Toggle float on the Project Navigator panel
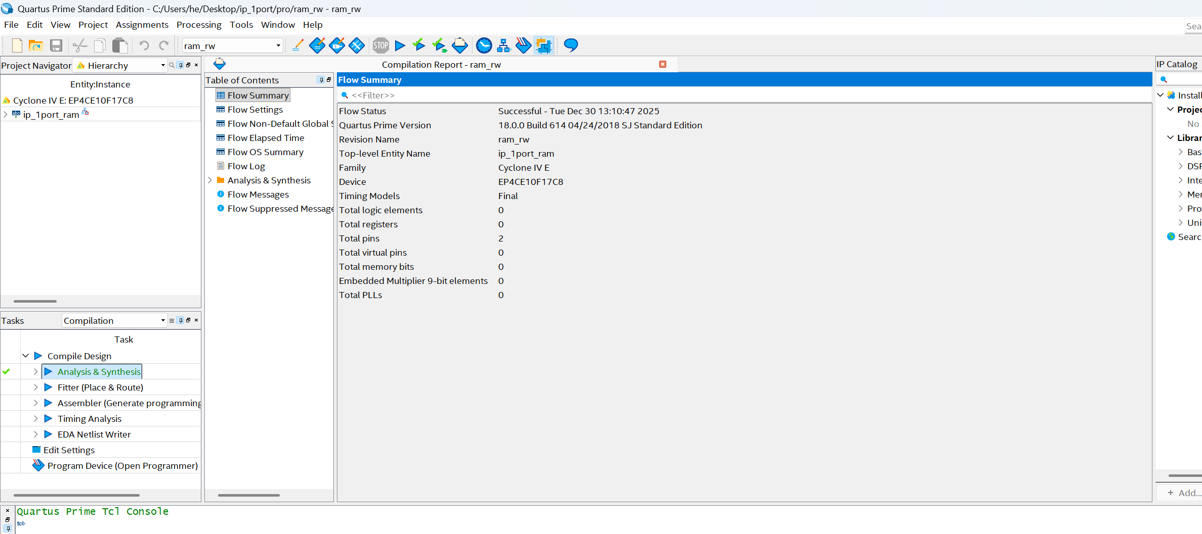1202x534 pixels. [188, 65]
